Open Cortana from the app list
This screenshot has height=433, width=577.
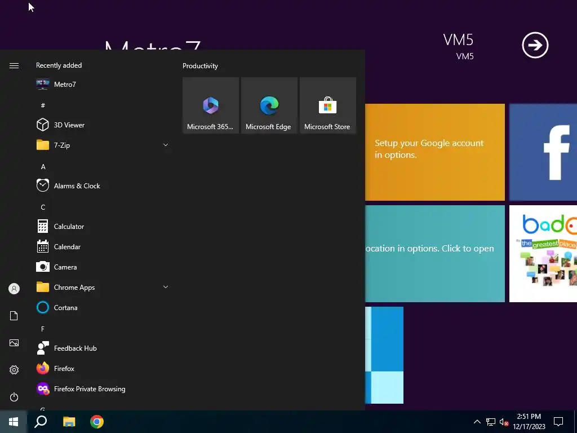102,307
